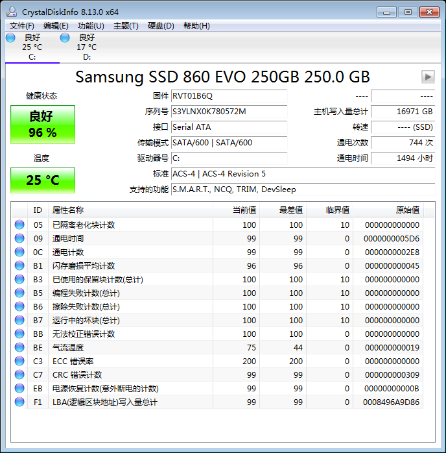Open the 帮助(H) menu
Viewport: 446px width, 453px height.
(196, 26)
